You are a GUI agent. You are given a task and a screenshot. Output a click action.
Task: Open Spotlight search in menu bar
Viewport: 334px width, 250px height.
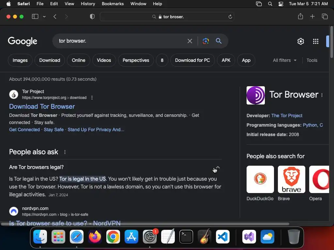click(270, 4)
